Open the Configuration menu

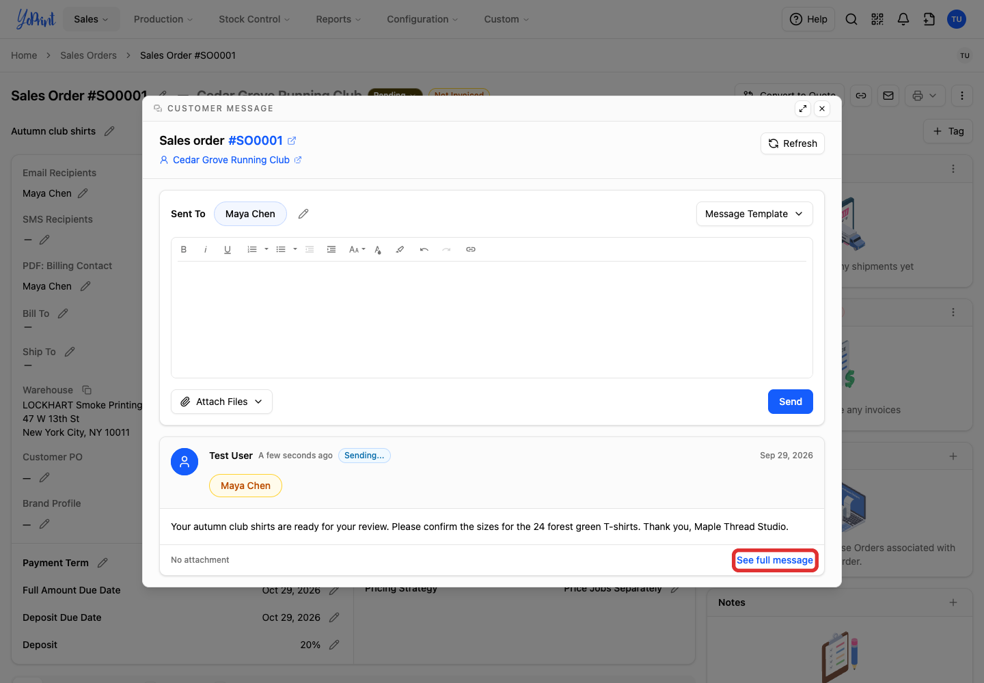(x=422, y=19)
